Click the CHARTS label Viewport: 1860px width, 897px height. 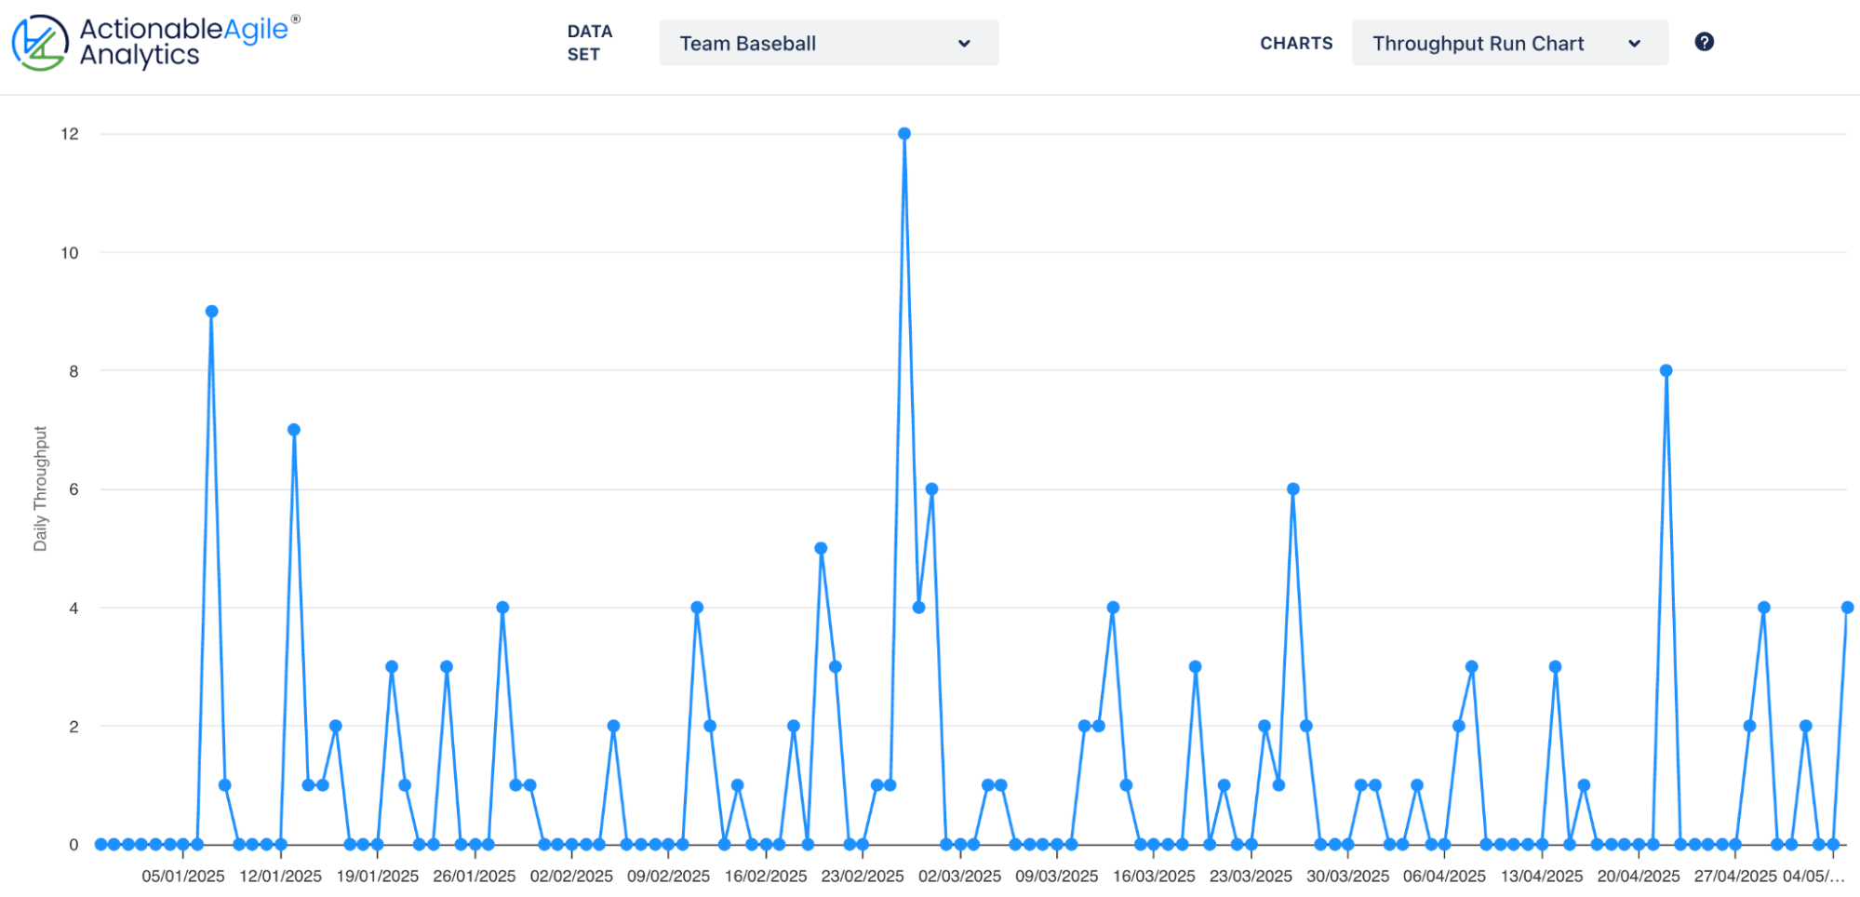coord(1295,43)
